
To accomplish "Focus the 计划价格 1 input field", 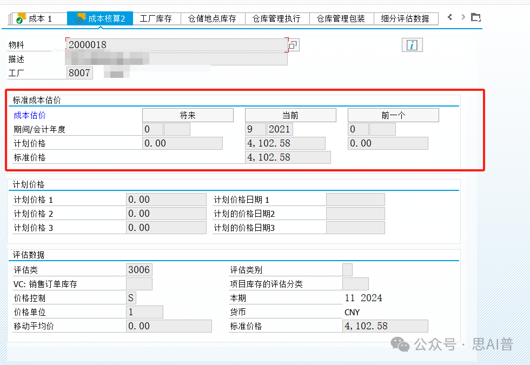I will (166, 200).
